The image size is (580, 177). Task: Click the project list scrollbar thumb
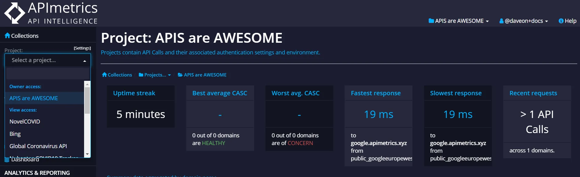click(x=87, y=100)
